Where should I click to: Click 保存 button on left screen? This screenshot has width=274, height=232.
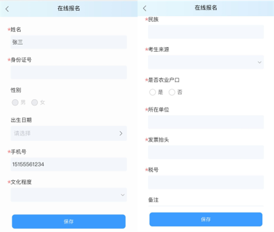[68, 221]
